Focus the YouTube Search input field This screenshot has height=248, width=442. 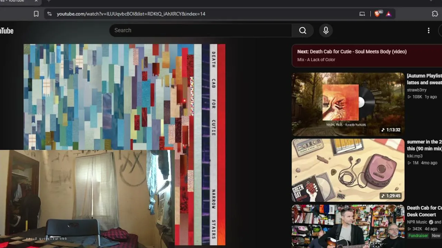tap(201, 30)
